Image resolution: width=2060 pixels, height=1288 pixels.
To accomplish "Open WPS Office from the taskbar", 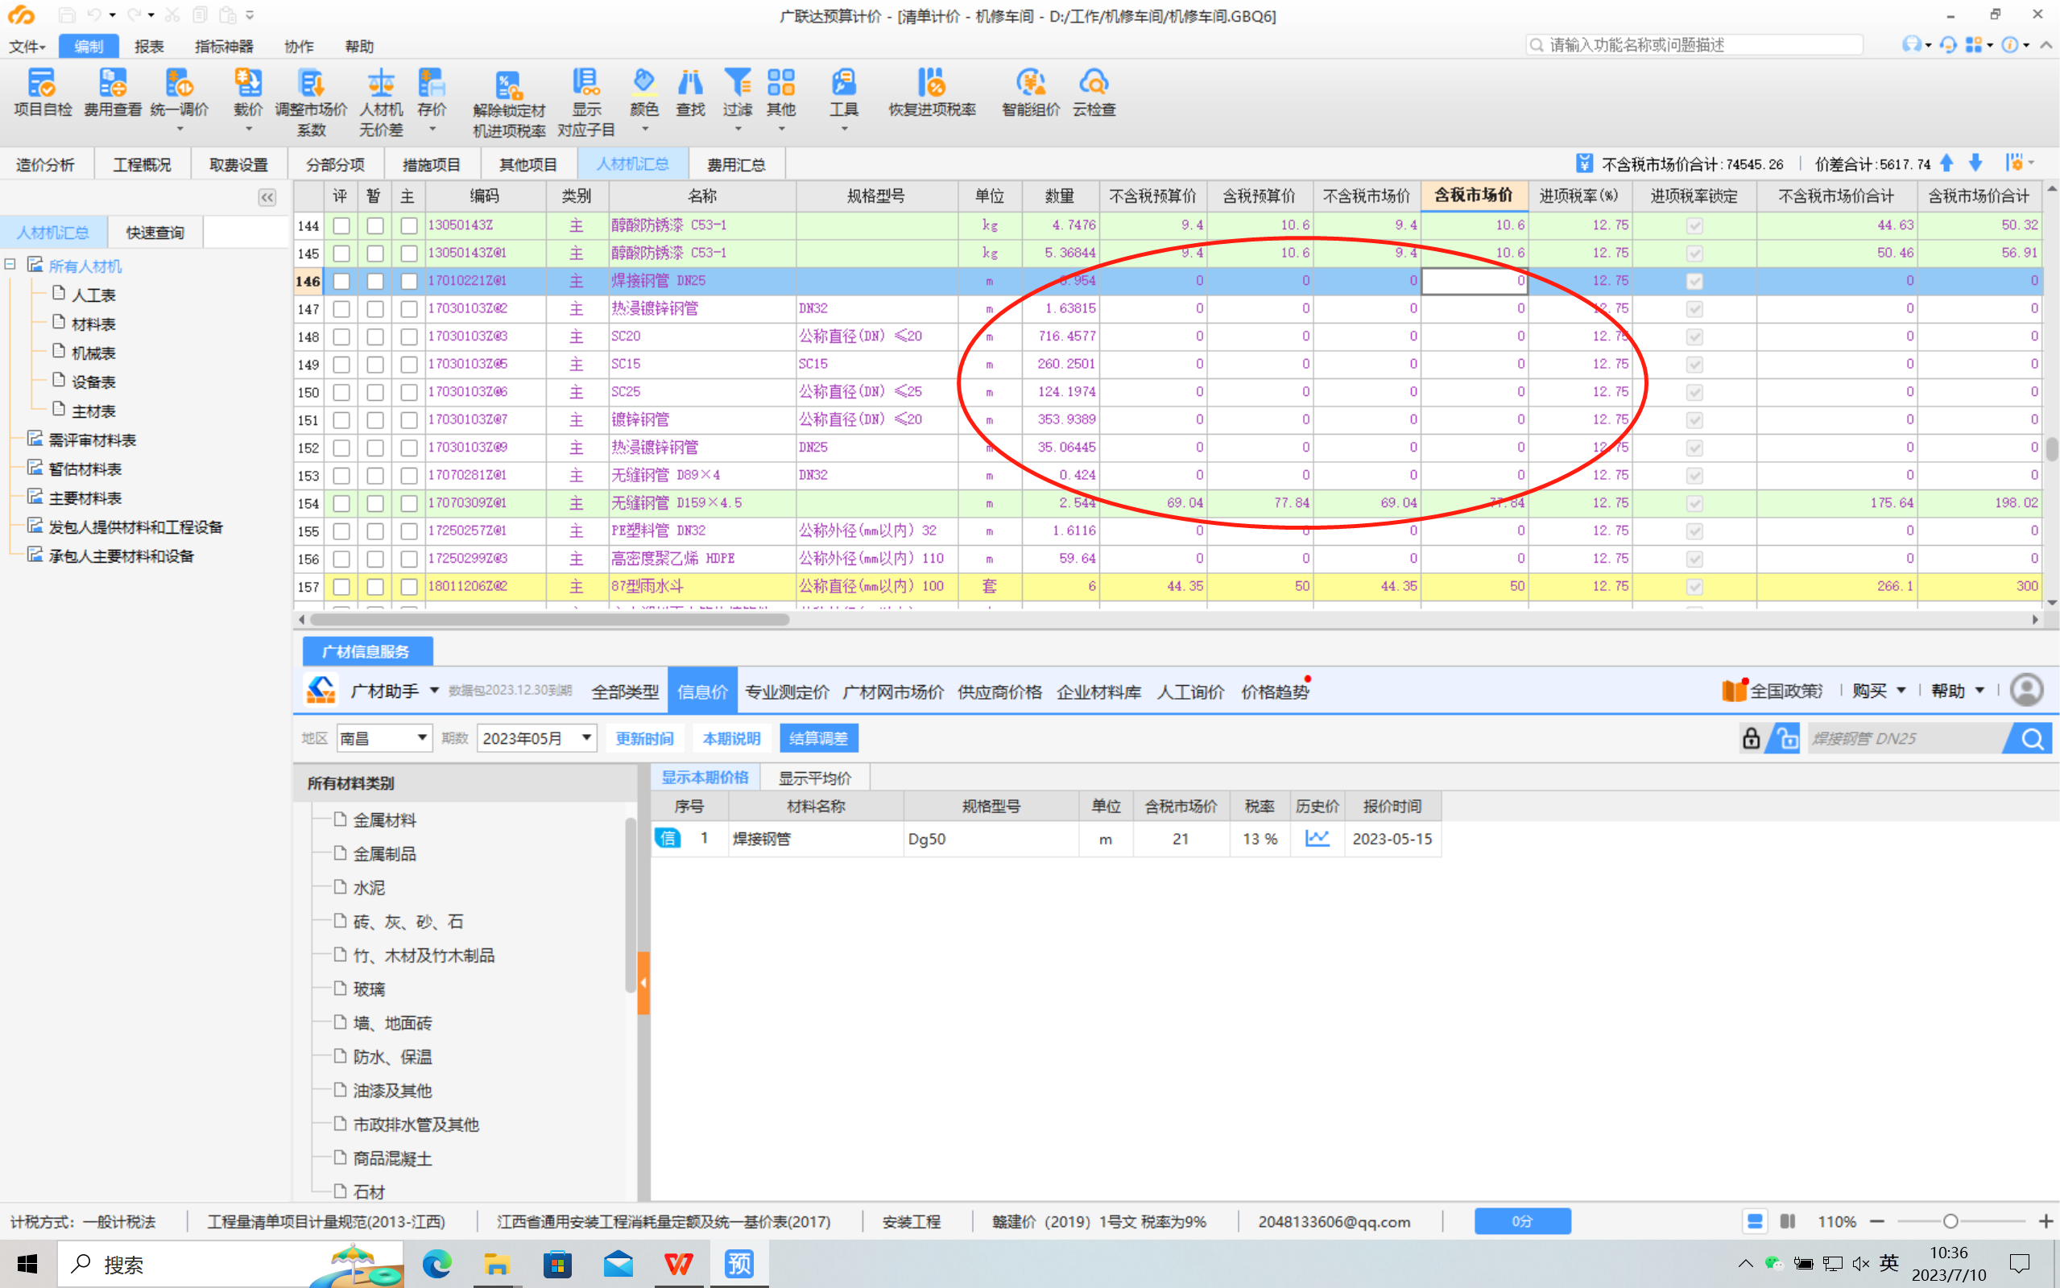I will click(678, 1264).
